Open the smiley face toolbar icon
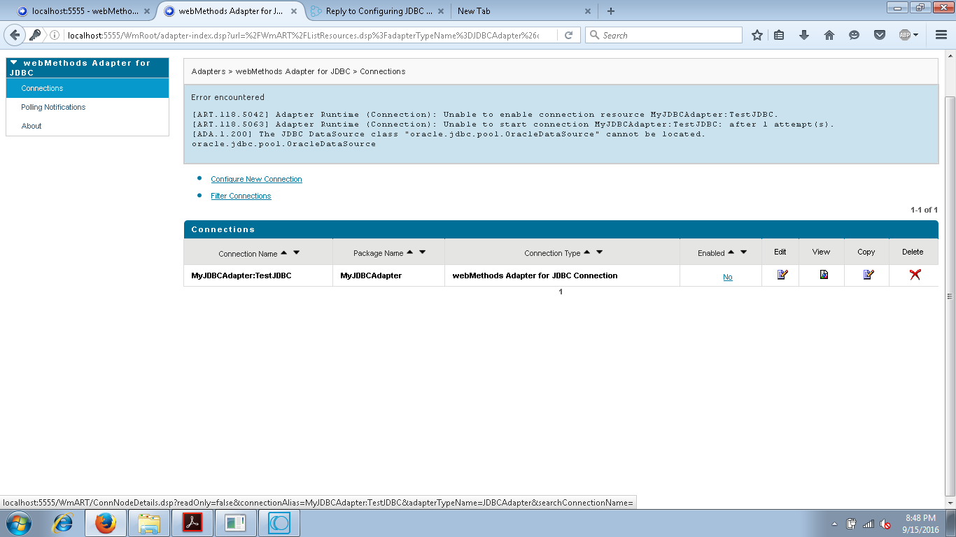The width and height of the screenshot is (956, 537). [x=854, y=35]
